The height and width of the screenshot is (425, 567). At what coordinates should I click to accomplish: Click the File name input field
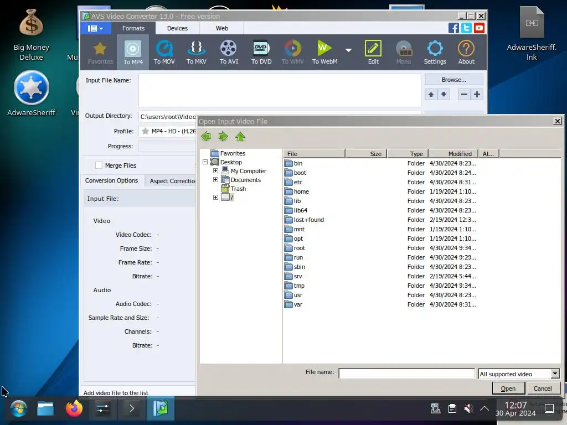[406, 374]
